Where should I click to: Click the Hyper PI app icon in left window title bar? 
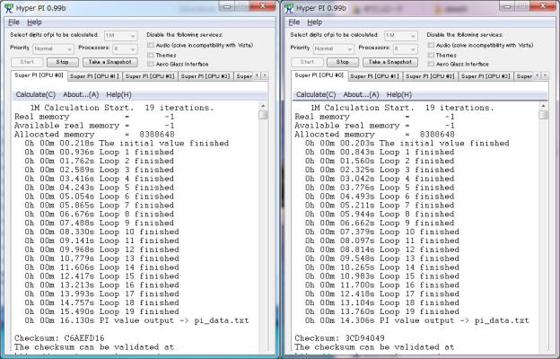8,8
